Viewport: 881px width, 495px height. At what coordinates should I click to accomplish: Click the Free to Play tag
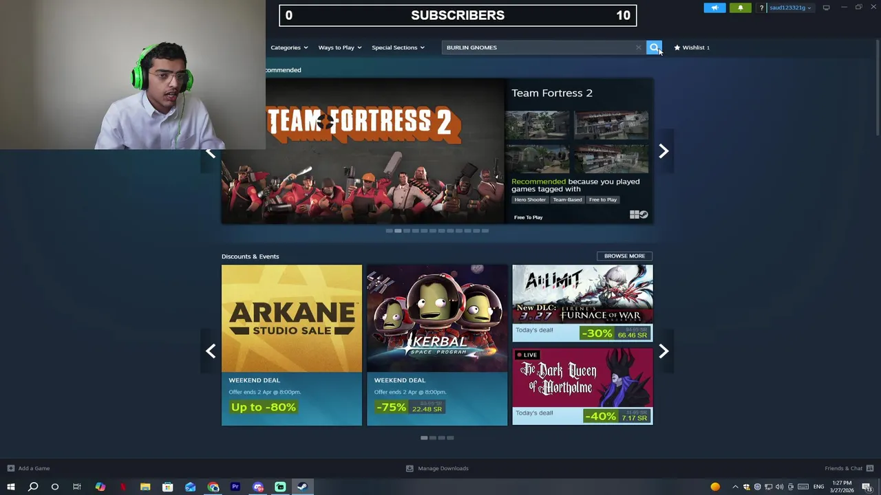[x=603, y=199]
